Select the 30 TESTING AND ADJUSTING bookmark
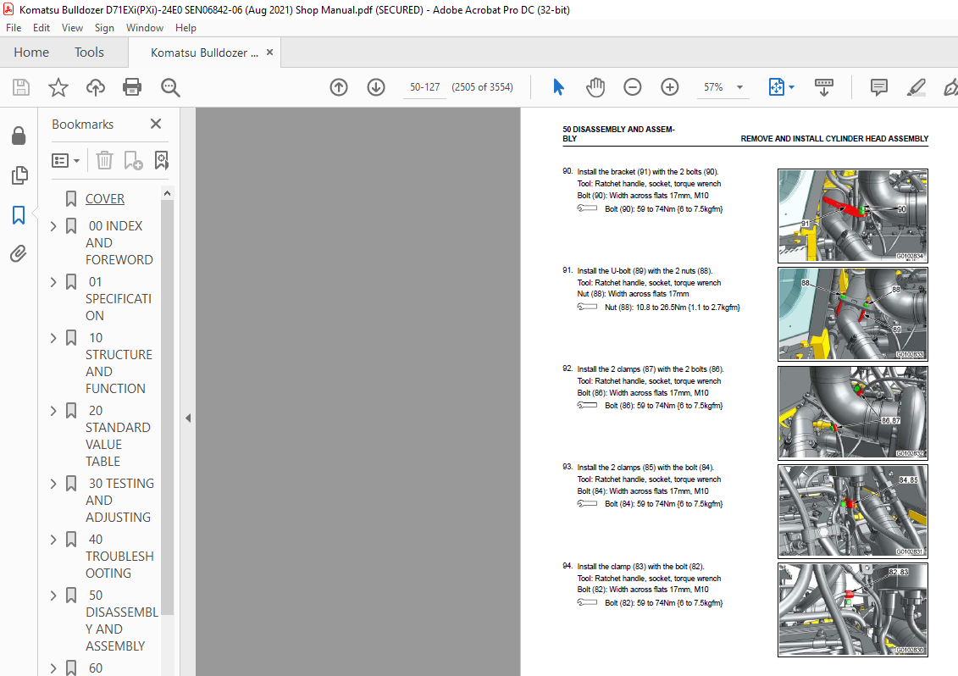The height and width of the screenshot is (676, 958). coord(119,500)
